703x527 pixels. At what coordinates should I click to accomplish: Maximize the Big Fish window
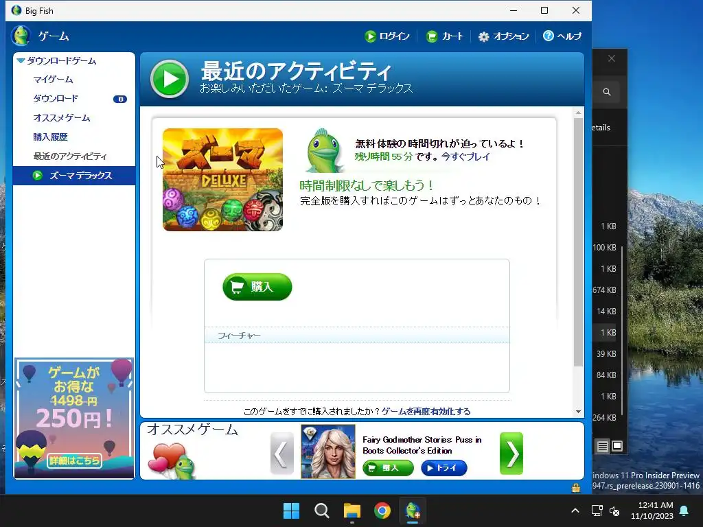(x=544, y=10)
